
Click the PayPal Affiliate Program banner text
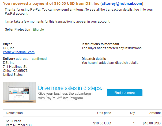pos(65,96)
